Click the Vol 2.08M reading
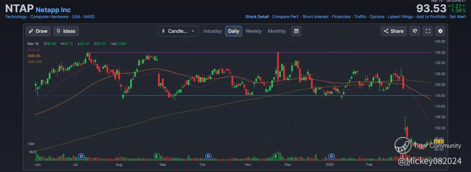This screenshot has width=471, height=172. [x=119, y=44]
